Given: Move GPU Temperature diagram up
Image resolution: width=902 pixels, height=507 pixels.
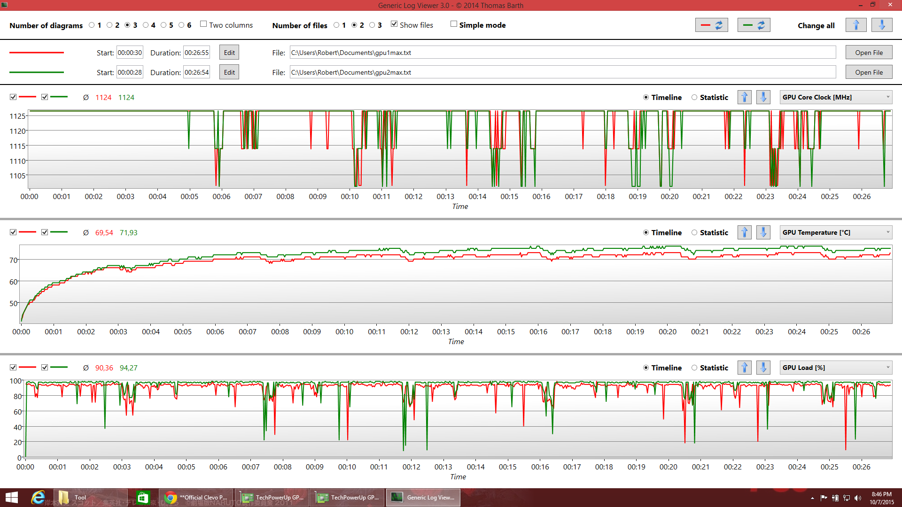Looking at the screenshot, I should [x=745, y=232].
